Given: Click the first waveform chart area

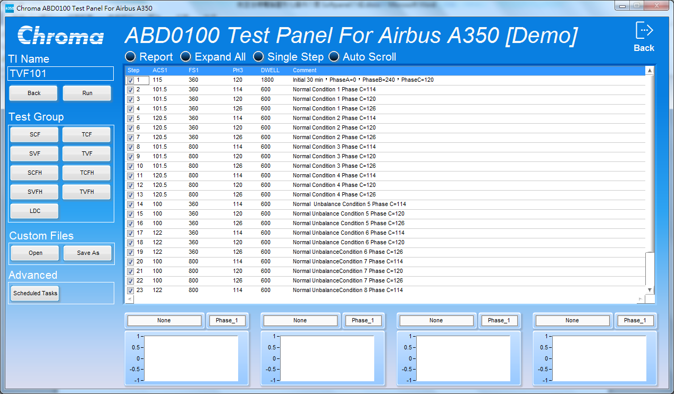Looking at the screenshot, I should click(191, 358).
